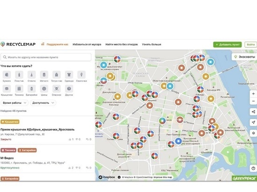This screenshot has width=257, height=192.
Task: Click the Recyclemap logo
Action: [x=18, y=44]
